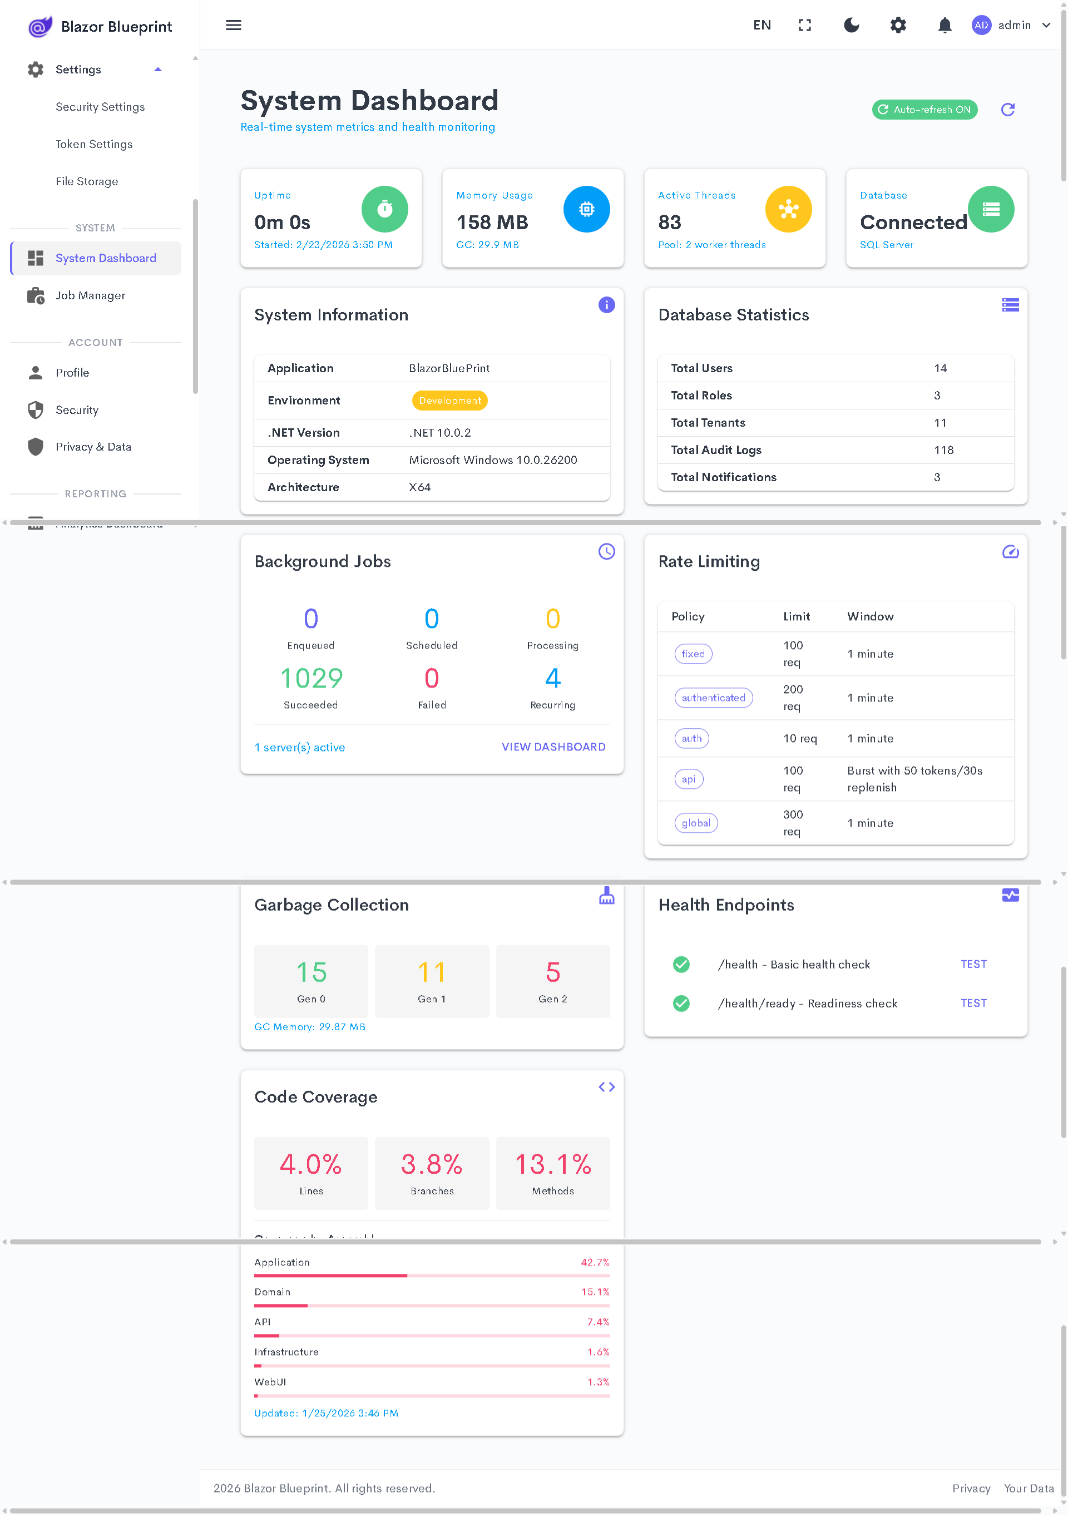Click the Code Coverage code brackets icon

pos(606,1087)
